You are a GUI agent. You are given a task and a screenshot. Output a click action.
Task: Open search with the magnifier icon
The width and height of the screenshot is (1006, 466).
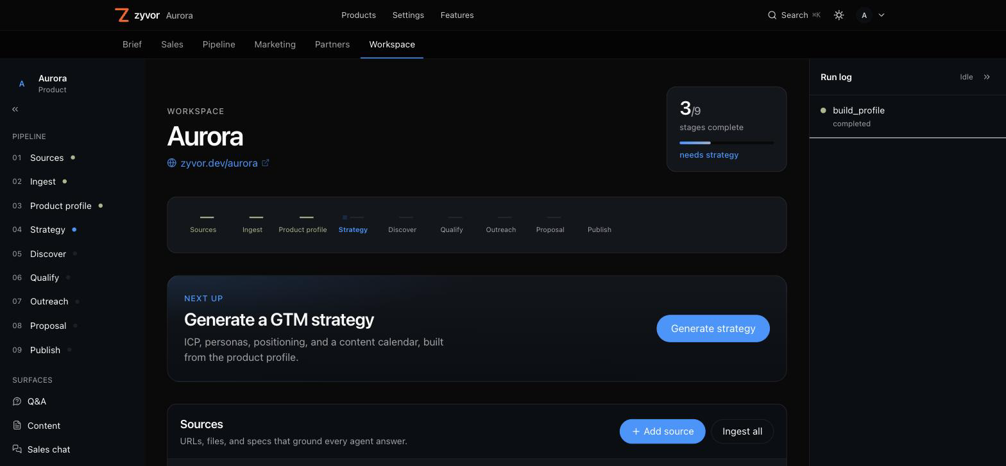[772, 15]
